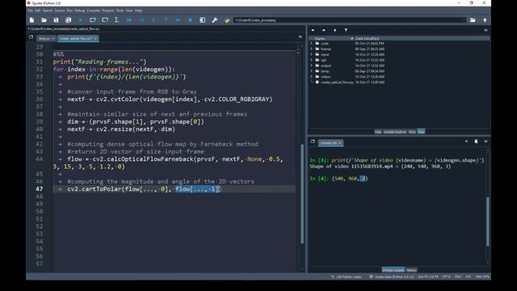
Task: Run the current cell and advance
Action: (x=105, y=20)
